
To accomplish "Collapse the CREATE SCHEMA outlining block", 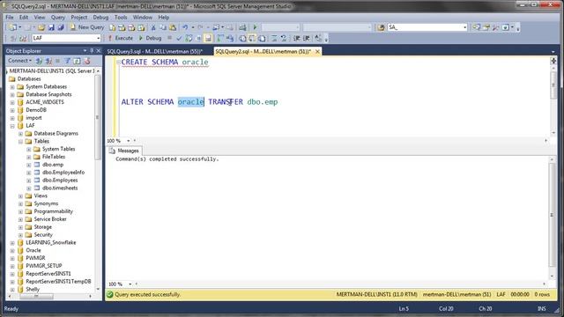I will coord(118,63).
